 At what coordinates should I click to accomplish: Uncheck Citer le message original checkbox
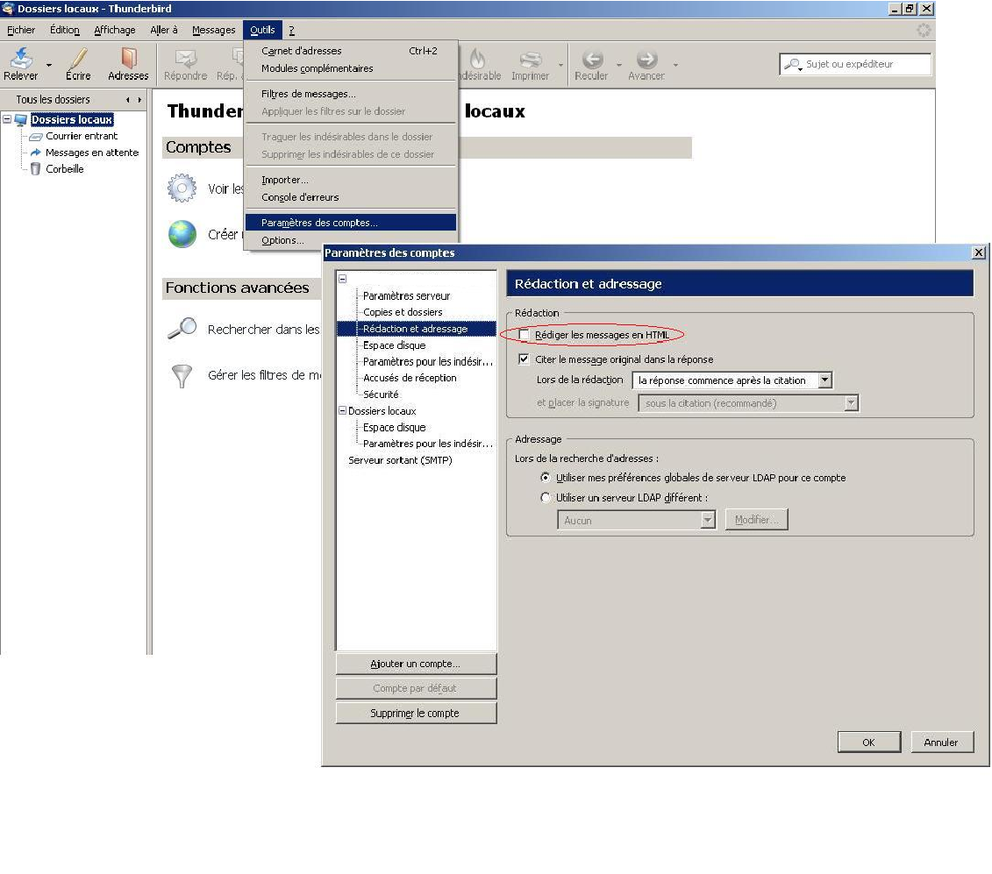(x=524, y=359)
